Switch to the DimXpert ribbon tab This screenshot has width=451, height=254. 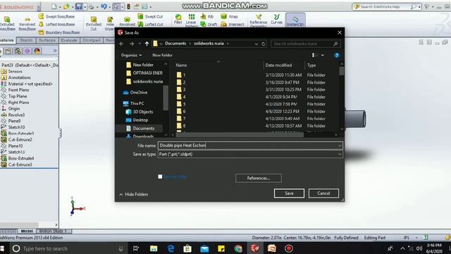pos(92,40)
